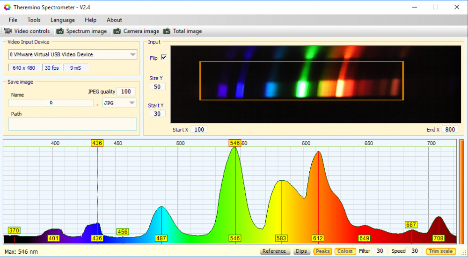The height and width of the screenshot is (257, 468).
Task: Close the Theremino Spectrometer window
Action: 457,7
